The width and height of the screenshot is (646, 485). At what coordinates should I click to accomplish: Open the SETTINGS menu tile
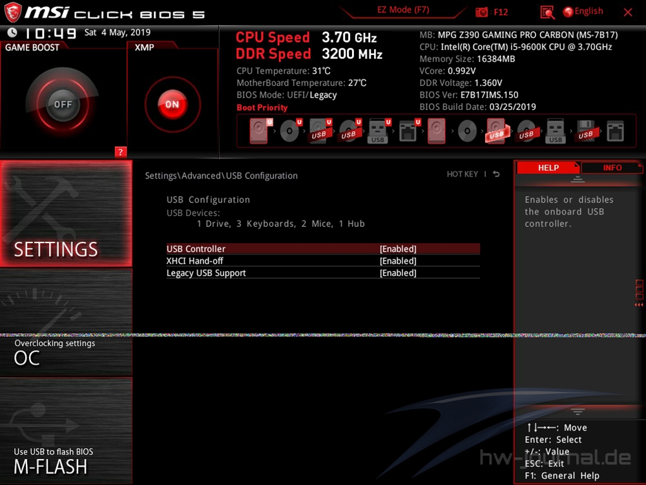[x=67, y=213]
